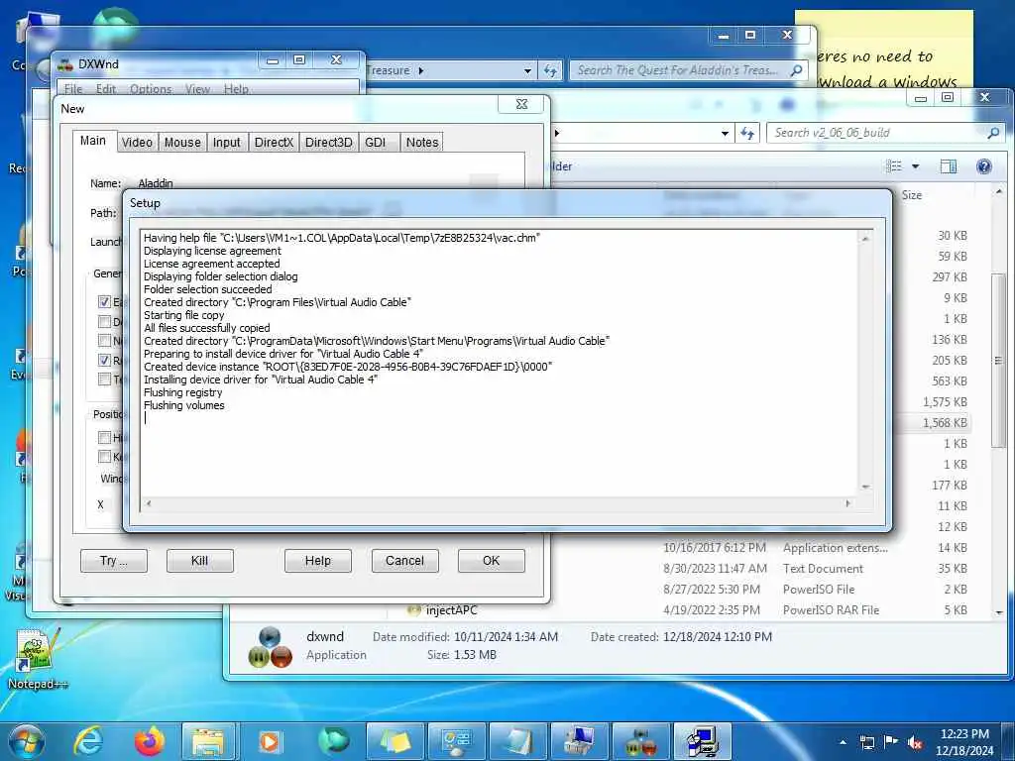This screenshot has width=1015, height=761.
Task: Open the DXWnd Edit menu
Action: pos(106,88)
